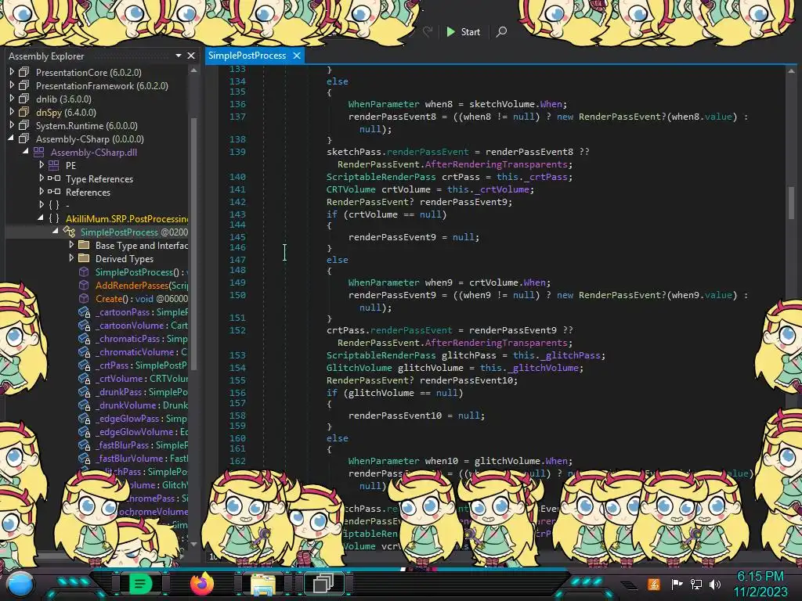Expand the dnSpy (6.4.0.0) node

pyautogui.click(x=12, y=112)
